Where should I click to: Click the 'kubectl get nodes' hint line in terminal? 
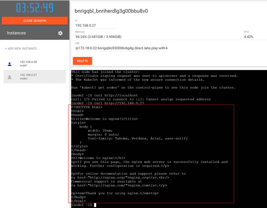click(x=153, y=88)
